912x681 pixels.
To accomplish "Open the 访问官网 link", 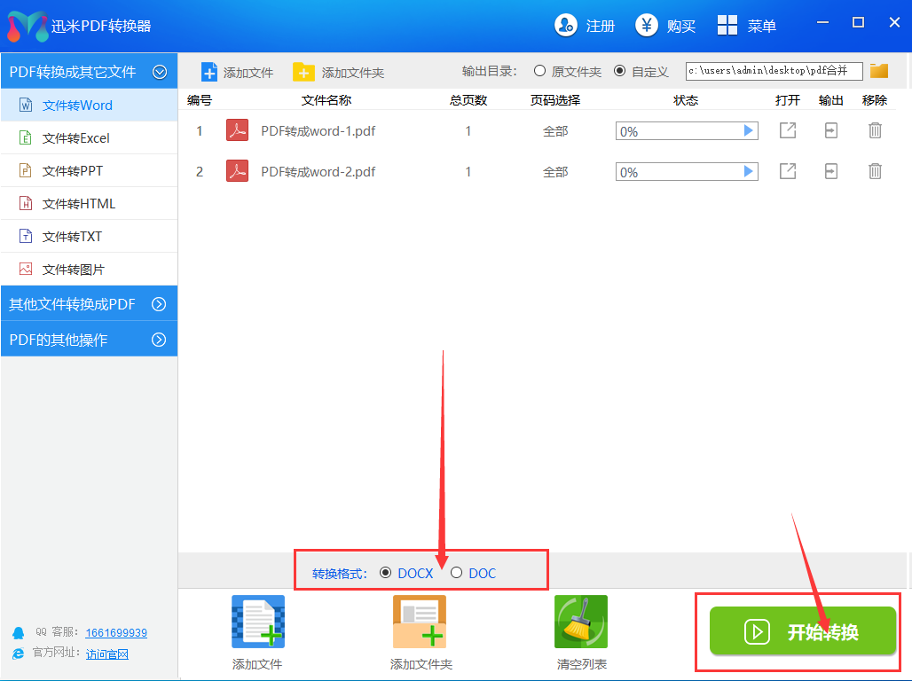I will (106, 654).
